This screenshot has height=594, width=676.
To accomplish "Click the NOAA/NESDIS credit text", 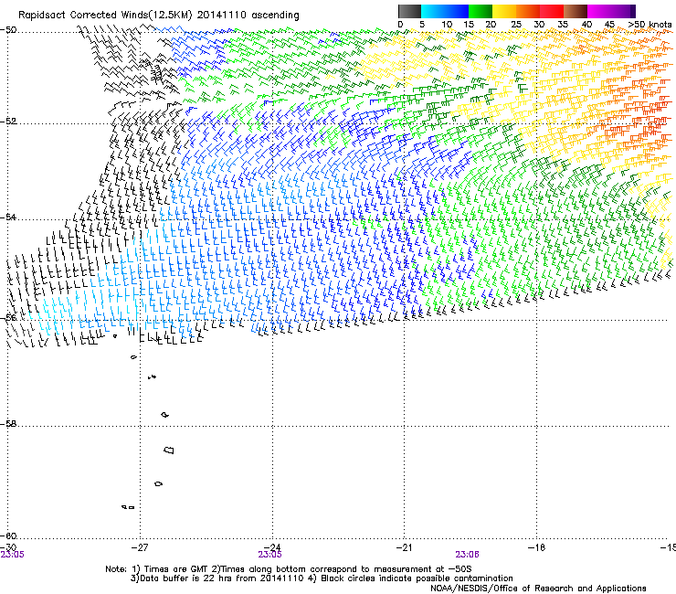I will [x=538, y=589].
